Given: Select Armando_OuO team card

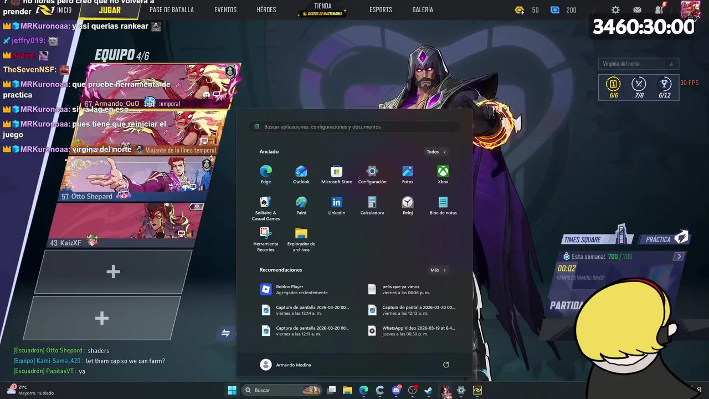Looking at the screenshot, I should coord(162,86).
